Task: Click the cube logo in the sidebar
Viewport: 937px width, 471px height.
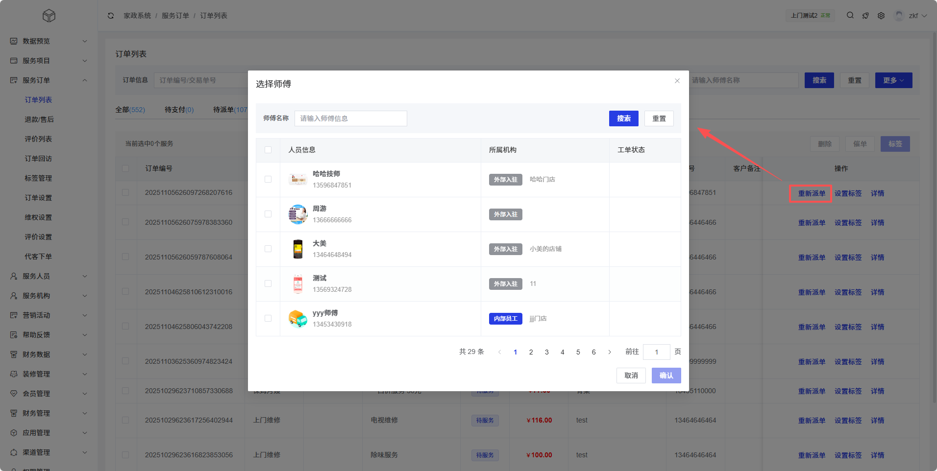Action: (49, 16)
